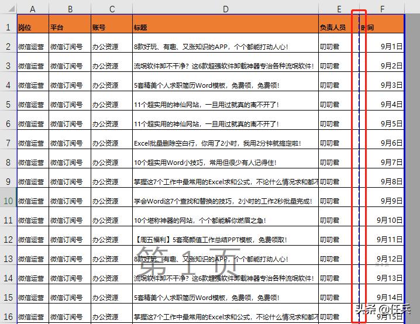Click 叨叨君 cell in row 11

[339, 216]
